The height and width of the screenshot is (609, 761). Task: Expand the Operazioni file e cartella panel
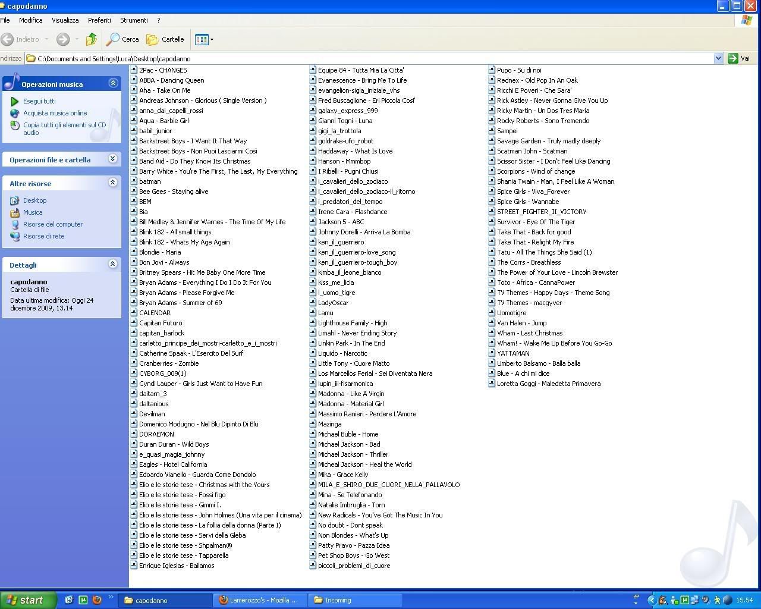click(x=113, y=159)
